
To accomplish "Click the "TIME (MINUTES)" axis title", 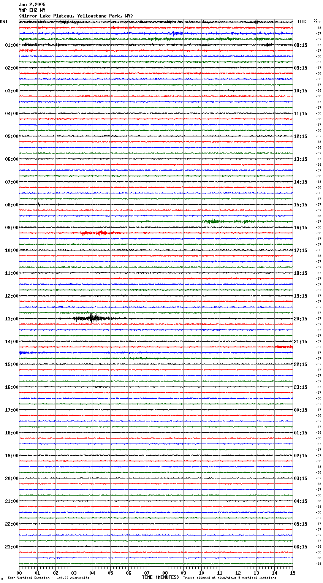I will pyautogui.click(x=160, y=577).
